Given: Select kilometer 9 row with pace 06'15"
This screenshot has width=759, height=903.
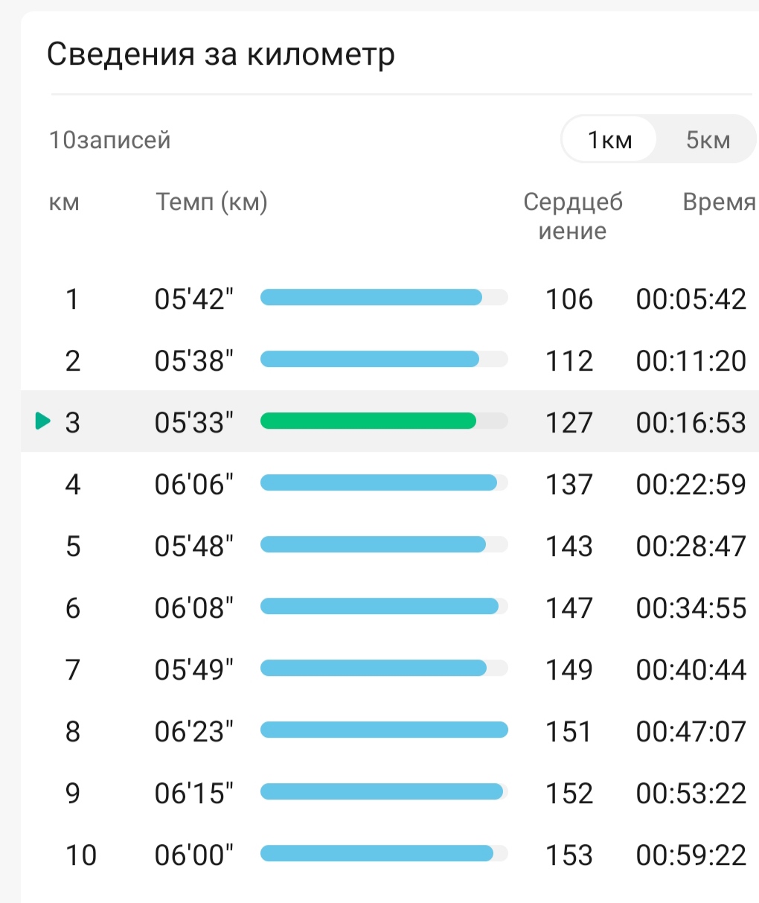Looking at the screenshot, I should point(390,793).
